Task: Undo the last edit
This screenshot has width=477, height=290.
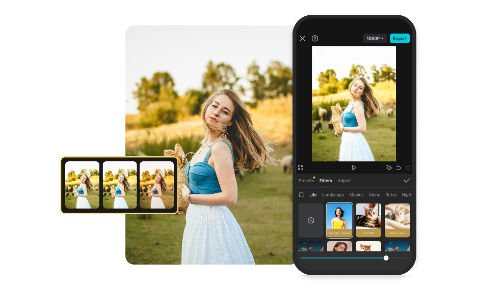Action: point(399,167)
